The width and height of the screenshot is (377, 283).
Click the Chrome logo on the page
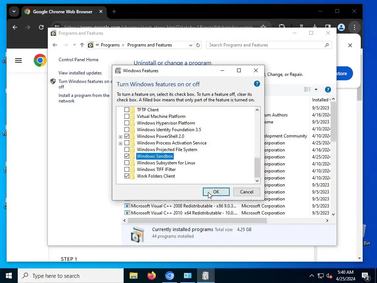coord(40,60)
